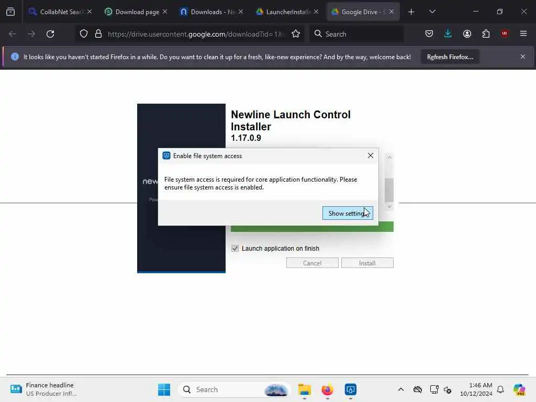
Task: Click the Cancel button in installer
Action: click(x=312, y=263)
